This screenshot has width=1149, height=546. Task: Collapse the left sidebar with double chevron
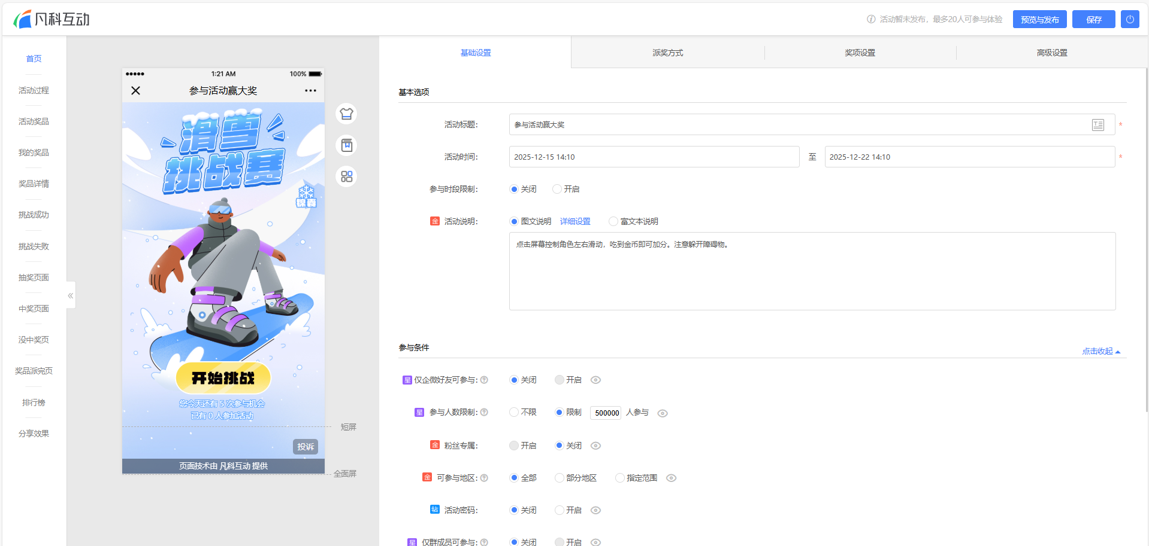(x=71, y=295)
